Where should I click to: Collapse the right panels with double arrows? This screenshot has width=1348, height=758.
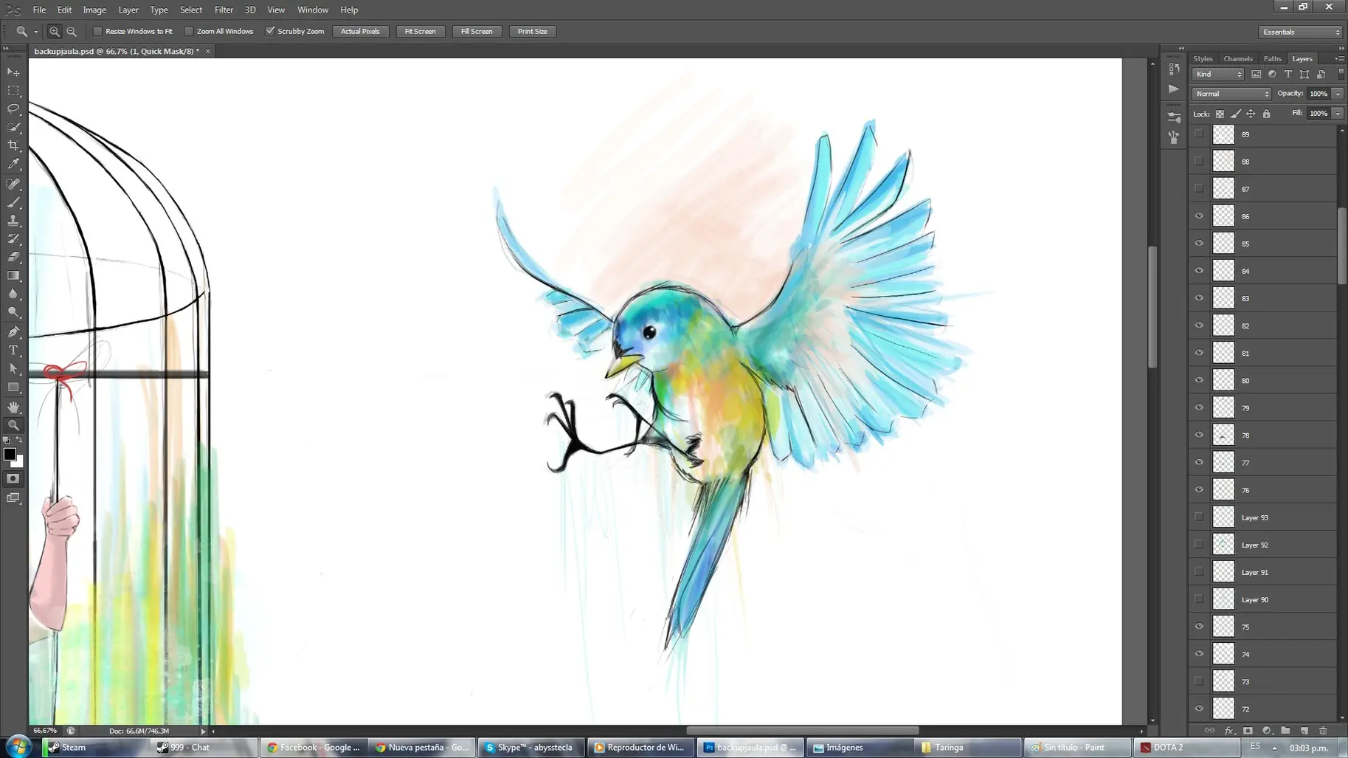click(x=1341, y=48)
